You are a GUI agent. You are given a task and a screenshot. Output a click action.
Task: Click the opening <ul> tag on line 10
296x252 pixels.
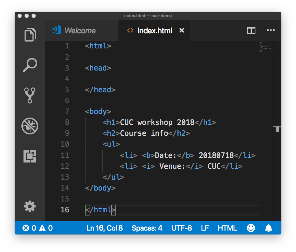click(111, 144)
